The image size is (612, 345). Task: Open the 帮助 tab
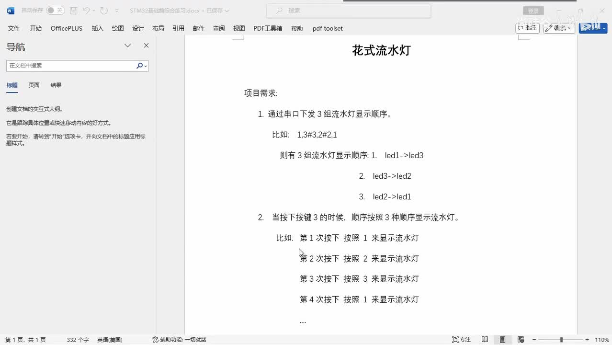click(297, 28)
